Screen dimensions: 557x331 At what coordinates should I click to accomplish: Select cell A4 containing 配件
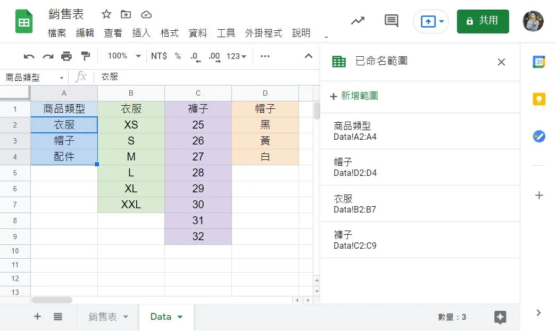point(64,157)
